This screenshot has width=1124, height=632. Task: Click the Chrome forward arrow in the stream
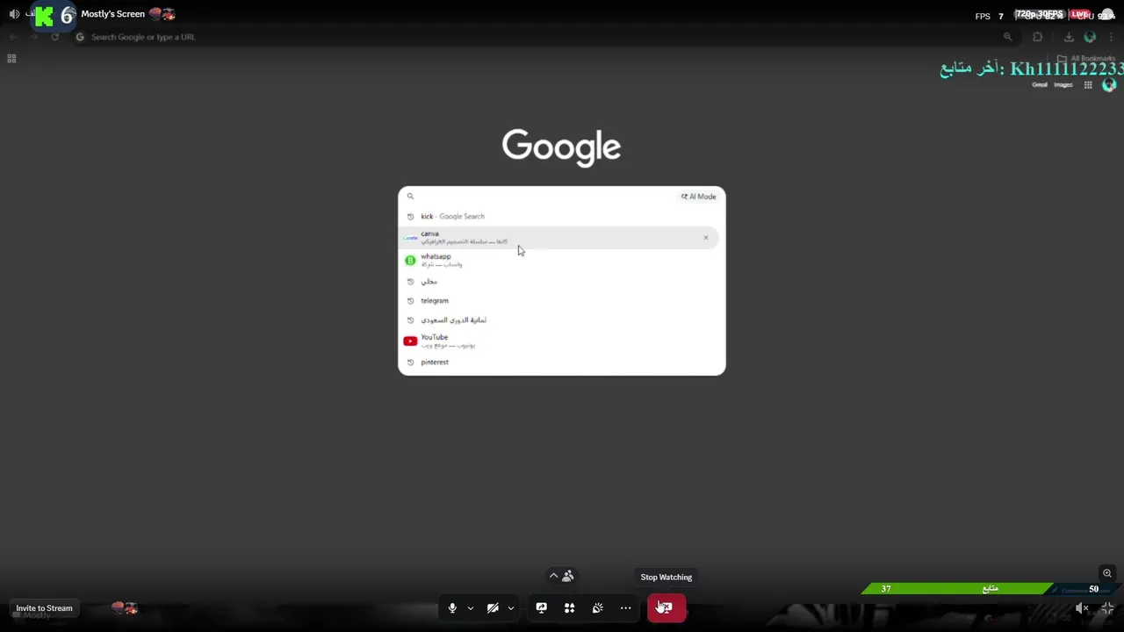pos(33,37)
